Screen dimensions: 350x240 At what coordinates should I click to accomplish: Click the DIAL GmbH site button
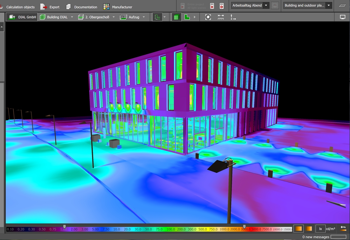22,17
